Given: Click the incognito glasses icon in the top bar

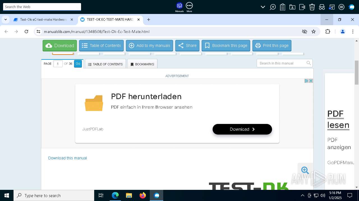Looking at the screenshot, I should tap(322, 7).
